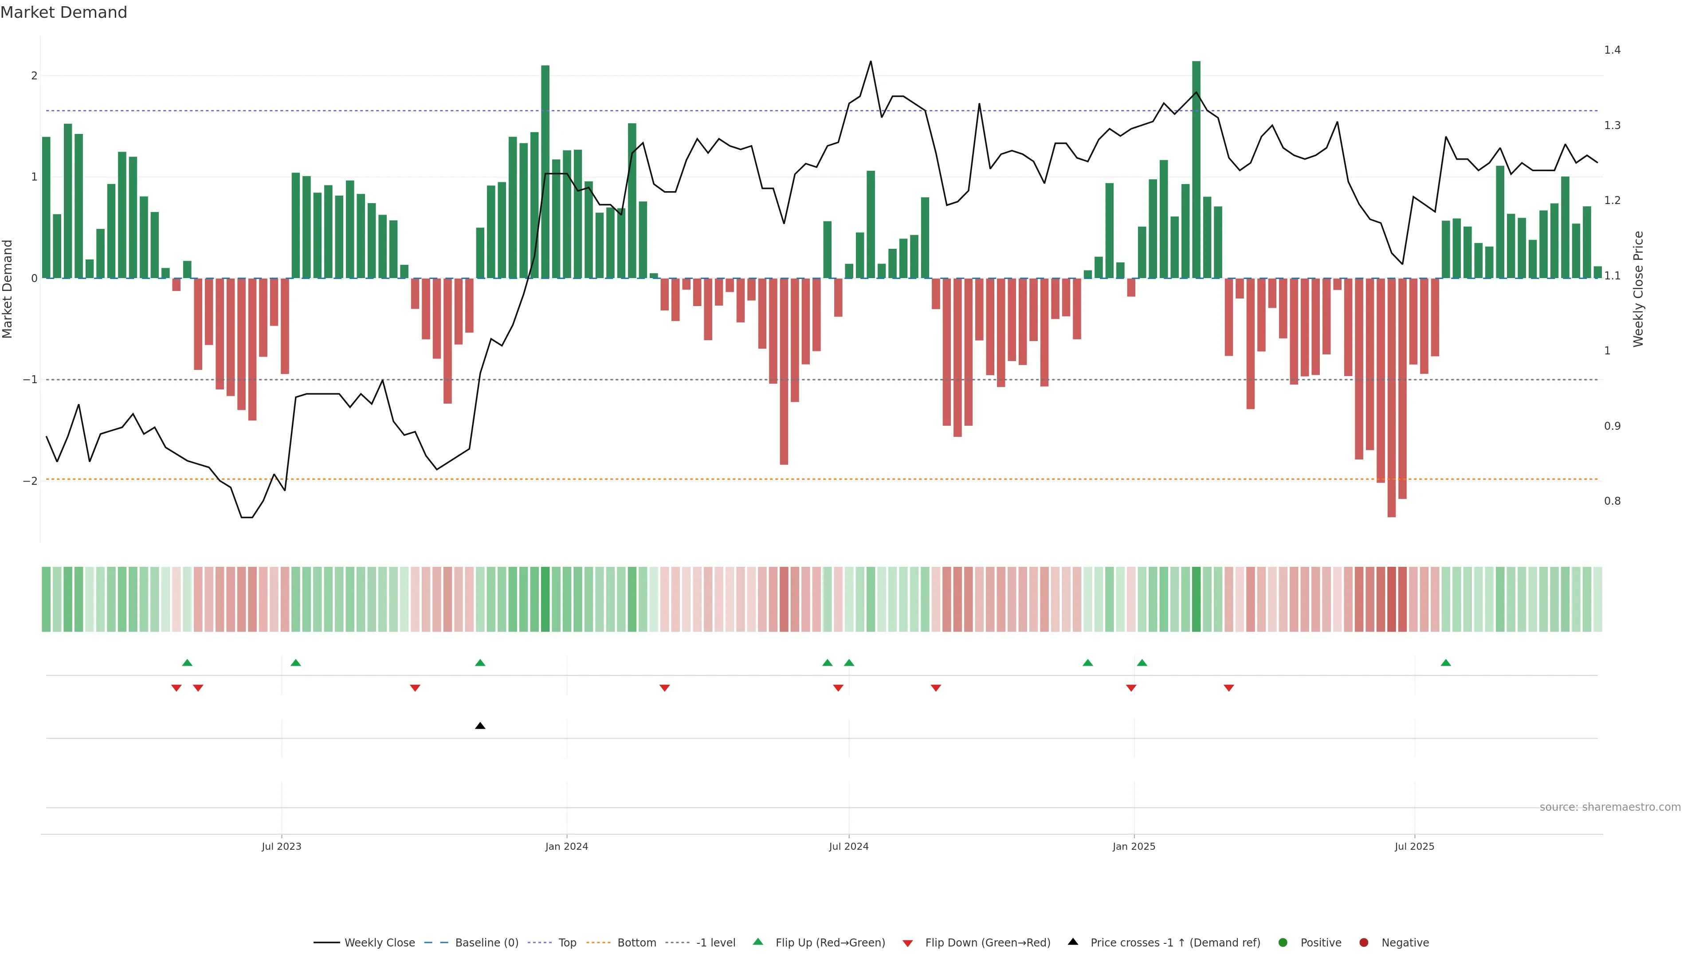1703x958 pixels.
Task: Click green Flip Up legend triangle
Action: coord(758,942)
